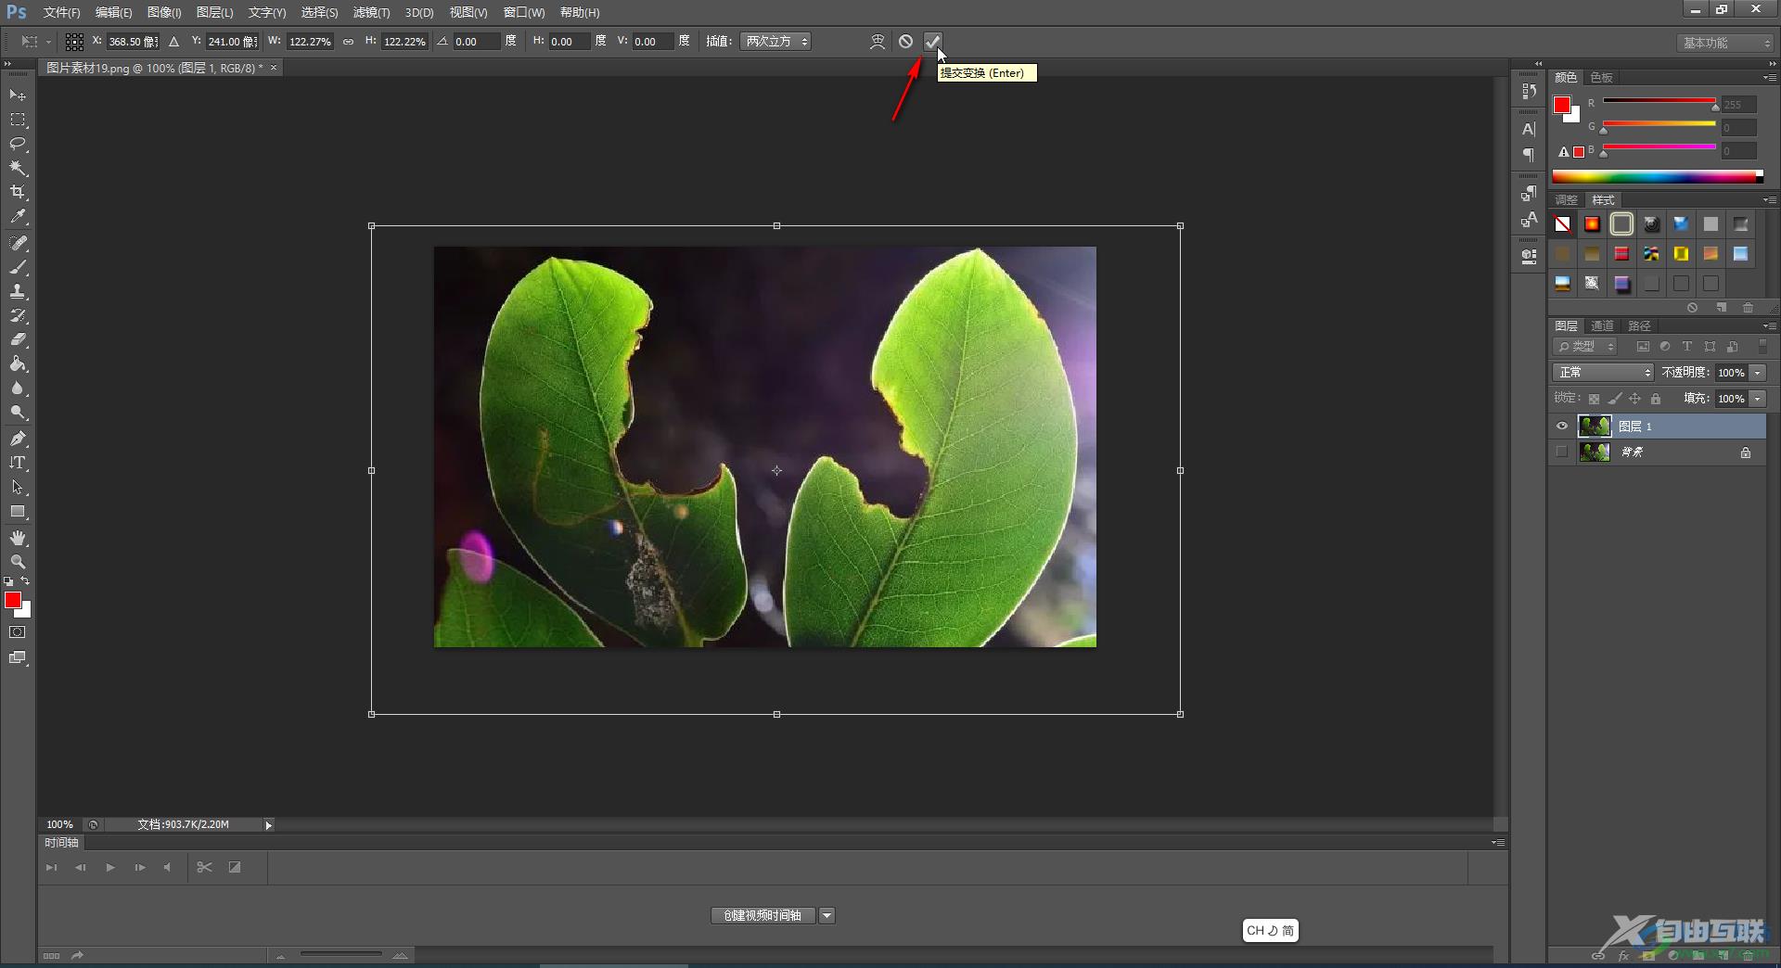The image size is (1781, 968).
Task: Switch to warp mode
Action: pos(878,41)
